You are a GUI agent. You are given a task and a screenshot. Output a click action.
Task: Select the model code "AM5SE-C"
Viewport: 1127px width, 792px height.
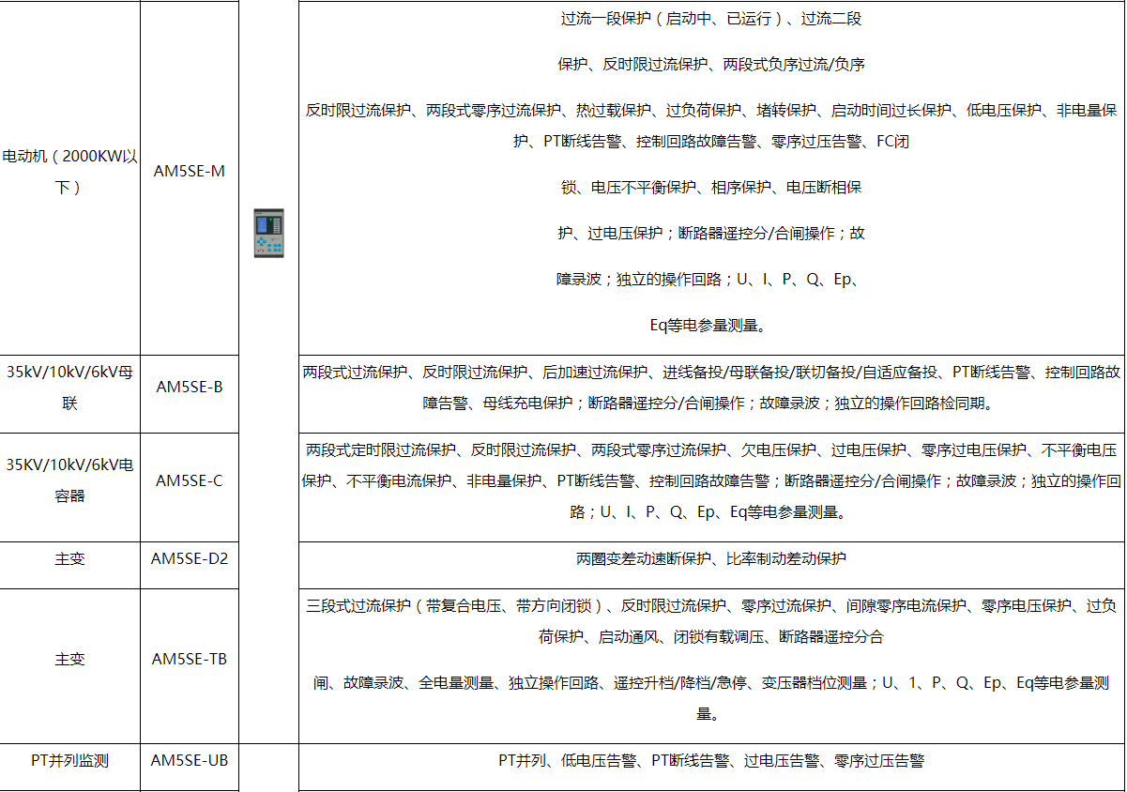click(x=190, y=480)
